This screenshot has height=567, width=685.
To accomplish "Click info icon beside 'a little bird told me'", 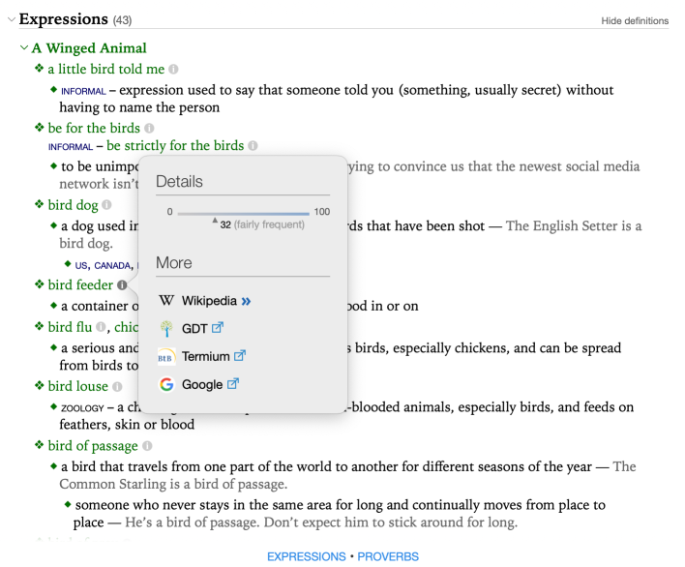I will [174, 70].
